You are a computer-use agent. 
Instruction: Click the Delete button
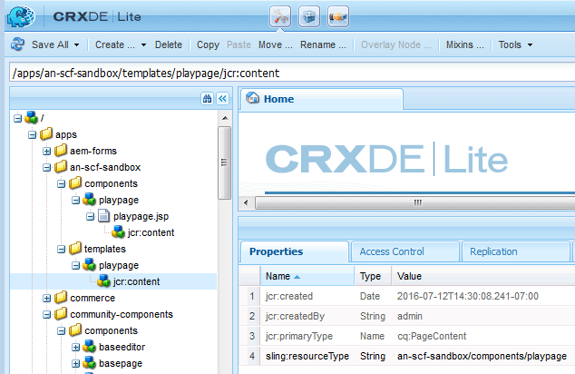click(169, 44)
